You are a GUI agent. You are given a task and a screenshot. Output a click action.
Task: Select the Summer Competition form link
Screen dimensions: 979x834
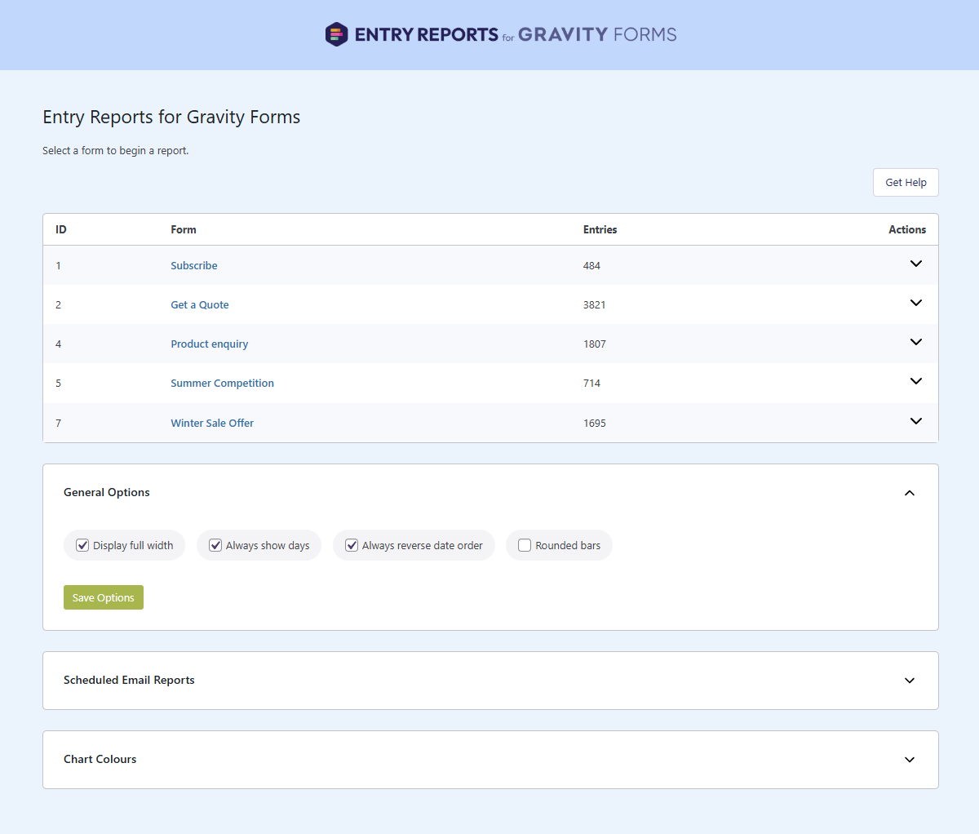coord(222,384)
